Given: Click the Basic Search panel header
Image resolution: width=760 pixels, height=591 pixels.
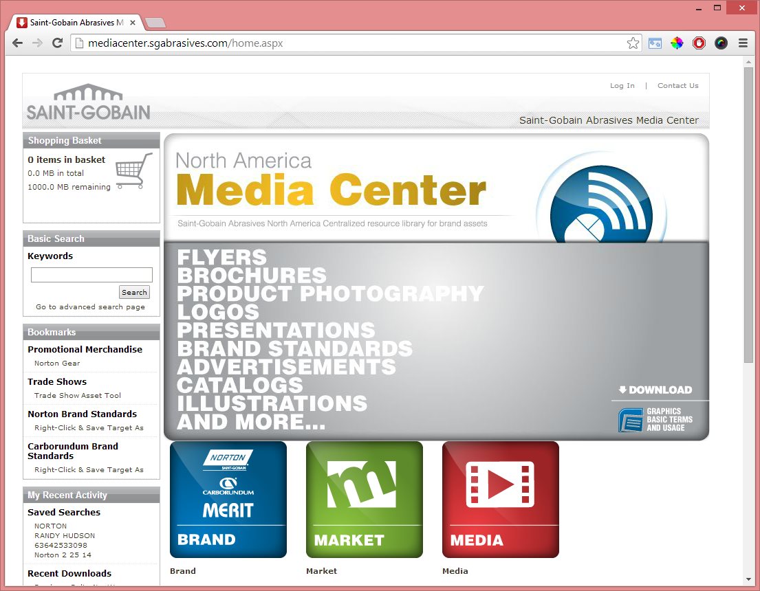Looking at the screenshot, I should tap(91, 238).
